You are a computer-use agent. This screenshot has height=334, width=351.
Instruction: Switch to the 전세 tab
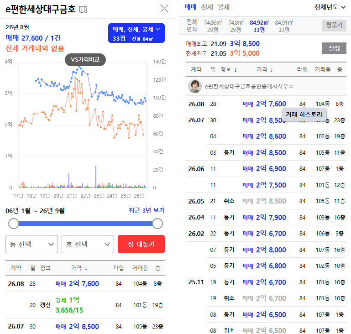[x=207, y=7]
